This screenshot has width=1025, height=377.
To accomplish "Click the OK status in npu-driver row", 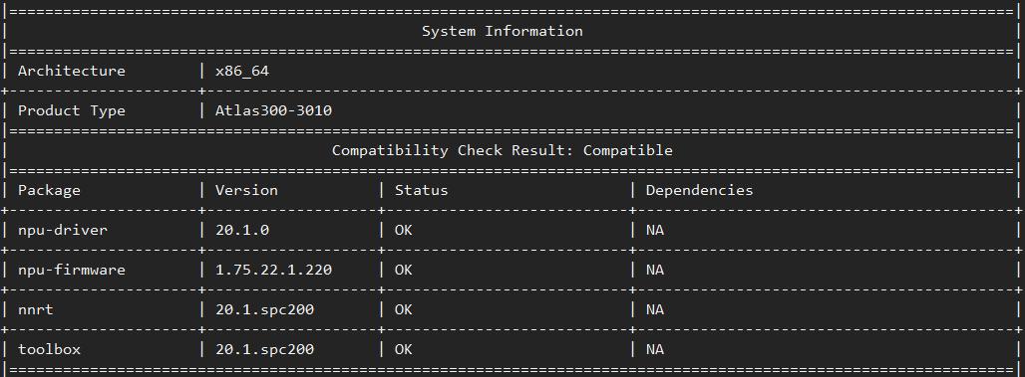I will 404,230.
